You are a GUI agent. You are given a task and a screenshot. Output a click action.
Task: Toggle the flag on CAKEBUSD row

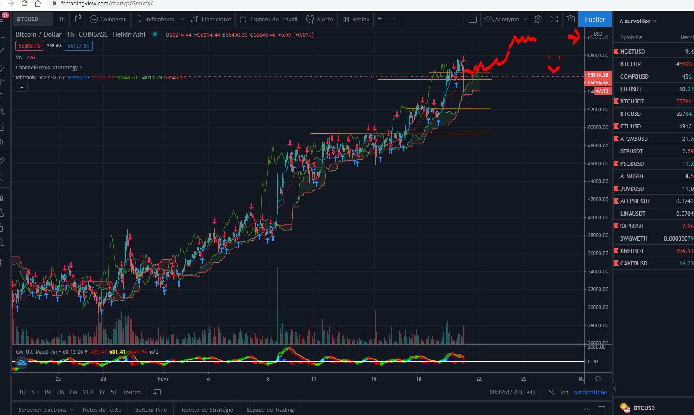pos(616,263)
